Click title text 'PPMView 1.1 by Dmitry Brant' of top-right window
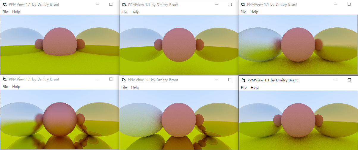The height and width of the screenshot is (150, 358). pos(272,4)
